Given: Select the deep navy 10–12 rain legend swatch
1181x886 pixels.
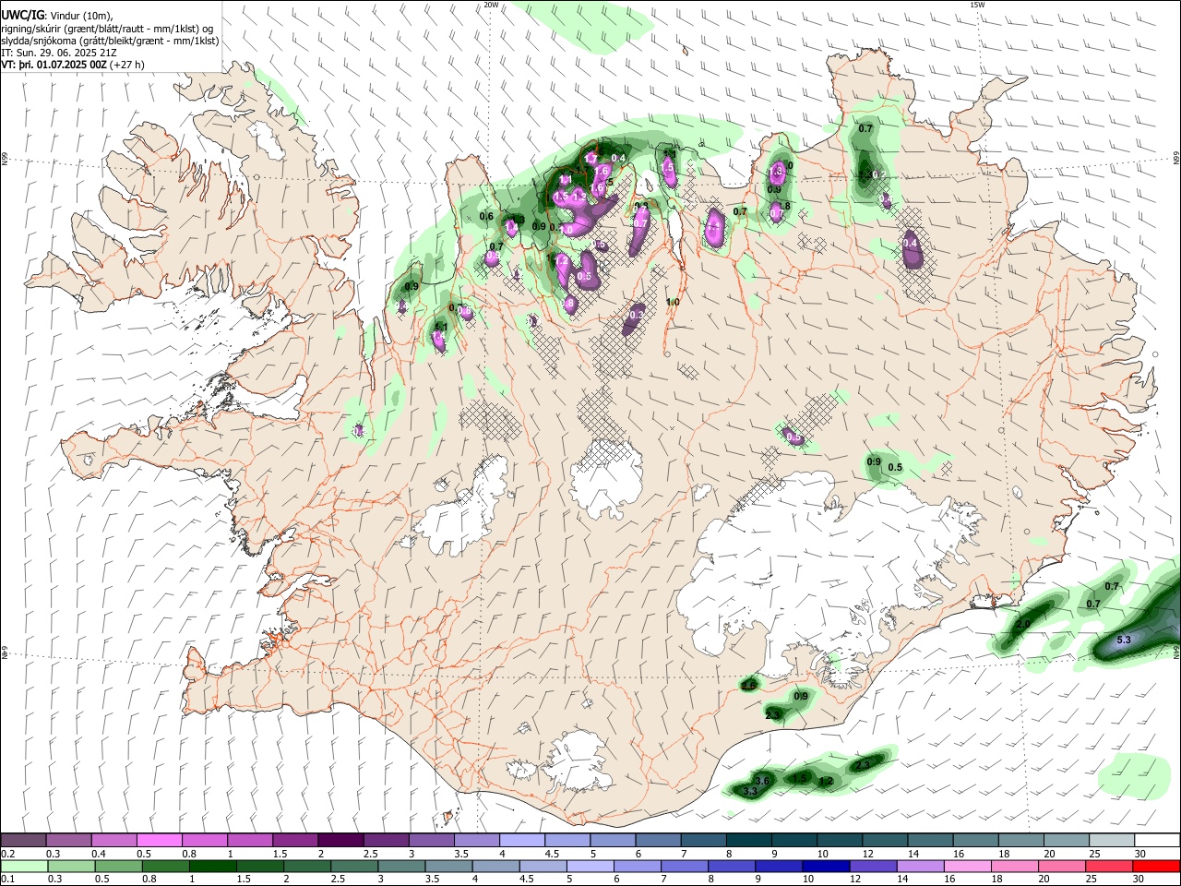Looking at the screenshot, I should (x=825, y=866).
